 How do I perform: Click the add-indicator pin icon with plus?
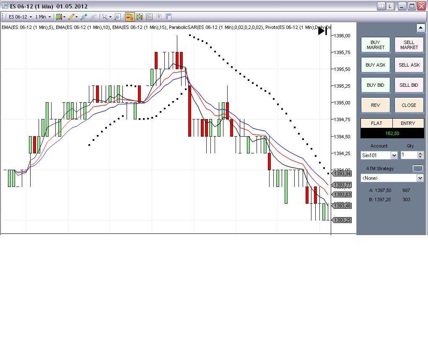pos(84,17)
